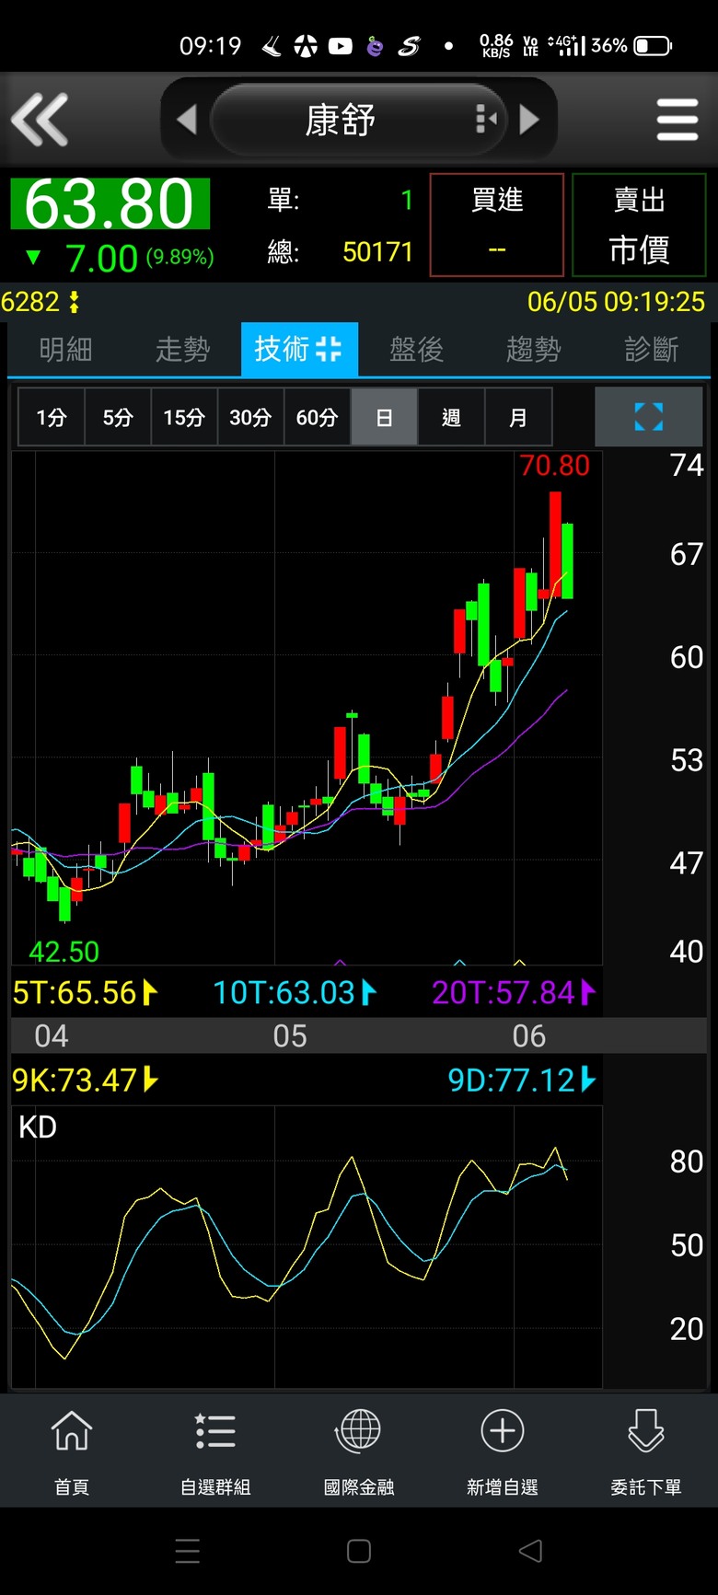Switch to next stock with right arrow

(529, 120)
